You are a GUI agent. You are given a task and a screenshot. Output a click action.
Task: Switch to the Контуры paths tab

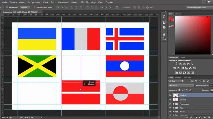187,77
